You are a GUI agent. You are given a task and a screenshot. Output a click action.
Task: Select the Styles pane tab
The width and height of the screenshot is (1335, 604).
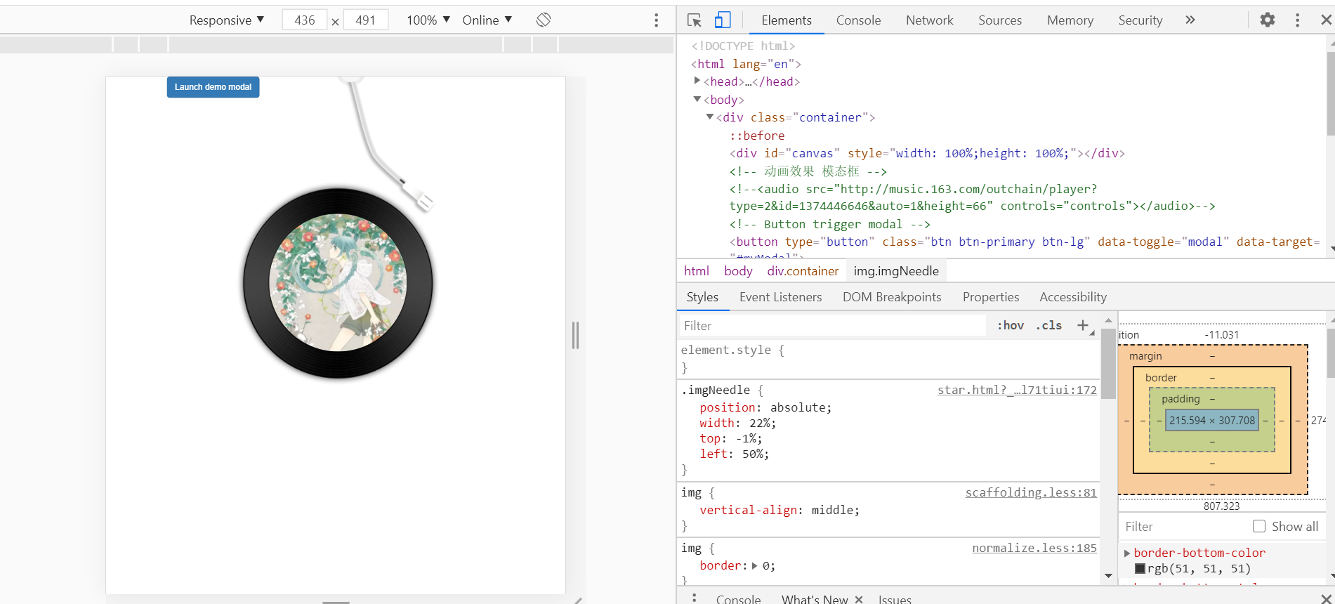click(x=702, y=297)
